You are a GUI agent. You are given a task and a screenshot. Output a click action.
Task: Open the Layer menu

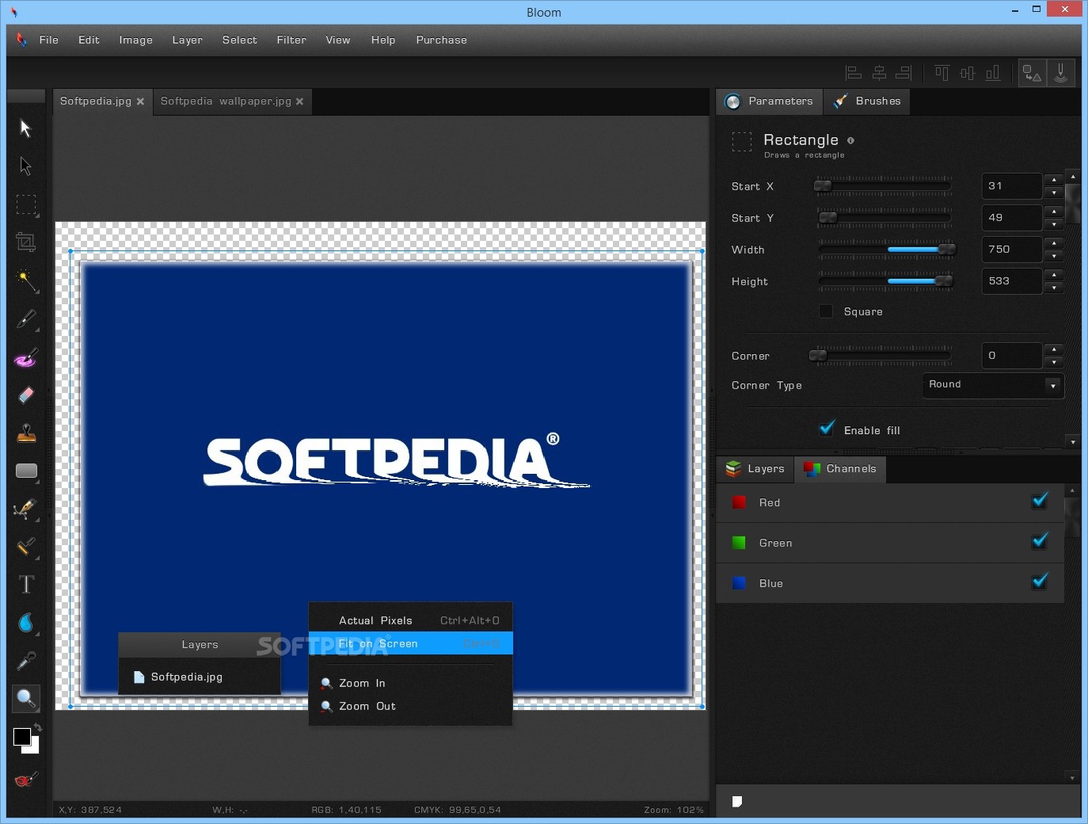coord(188,40)
